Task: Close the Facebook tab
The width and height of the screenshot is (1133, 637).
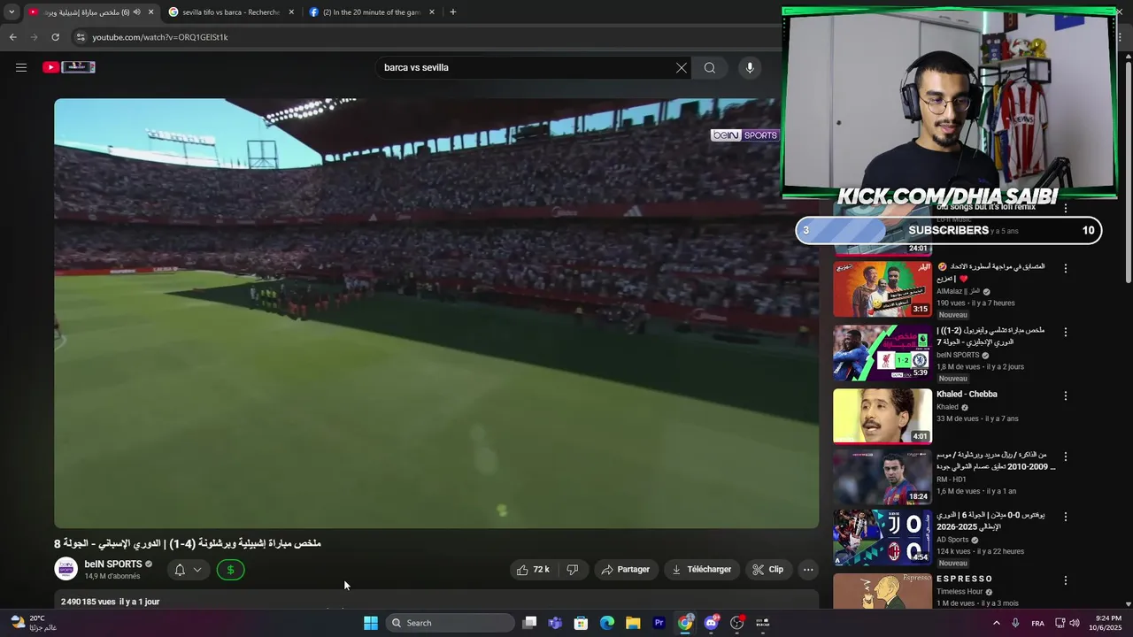Action: (432, 12)
